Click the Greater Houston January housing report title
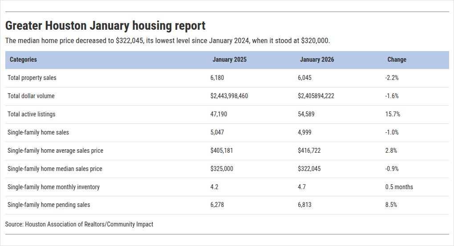Viewport: 454px width, 246px height. pyautogui.click(x=105, y=26)
